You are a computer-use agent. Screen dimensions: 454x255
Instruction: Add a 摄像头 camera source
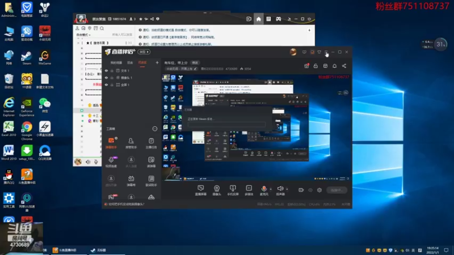217,190
